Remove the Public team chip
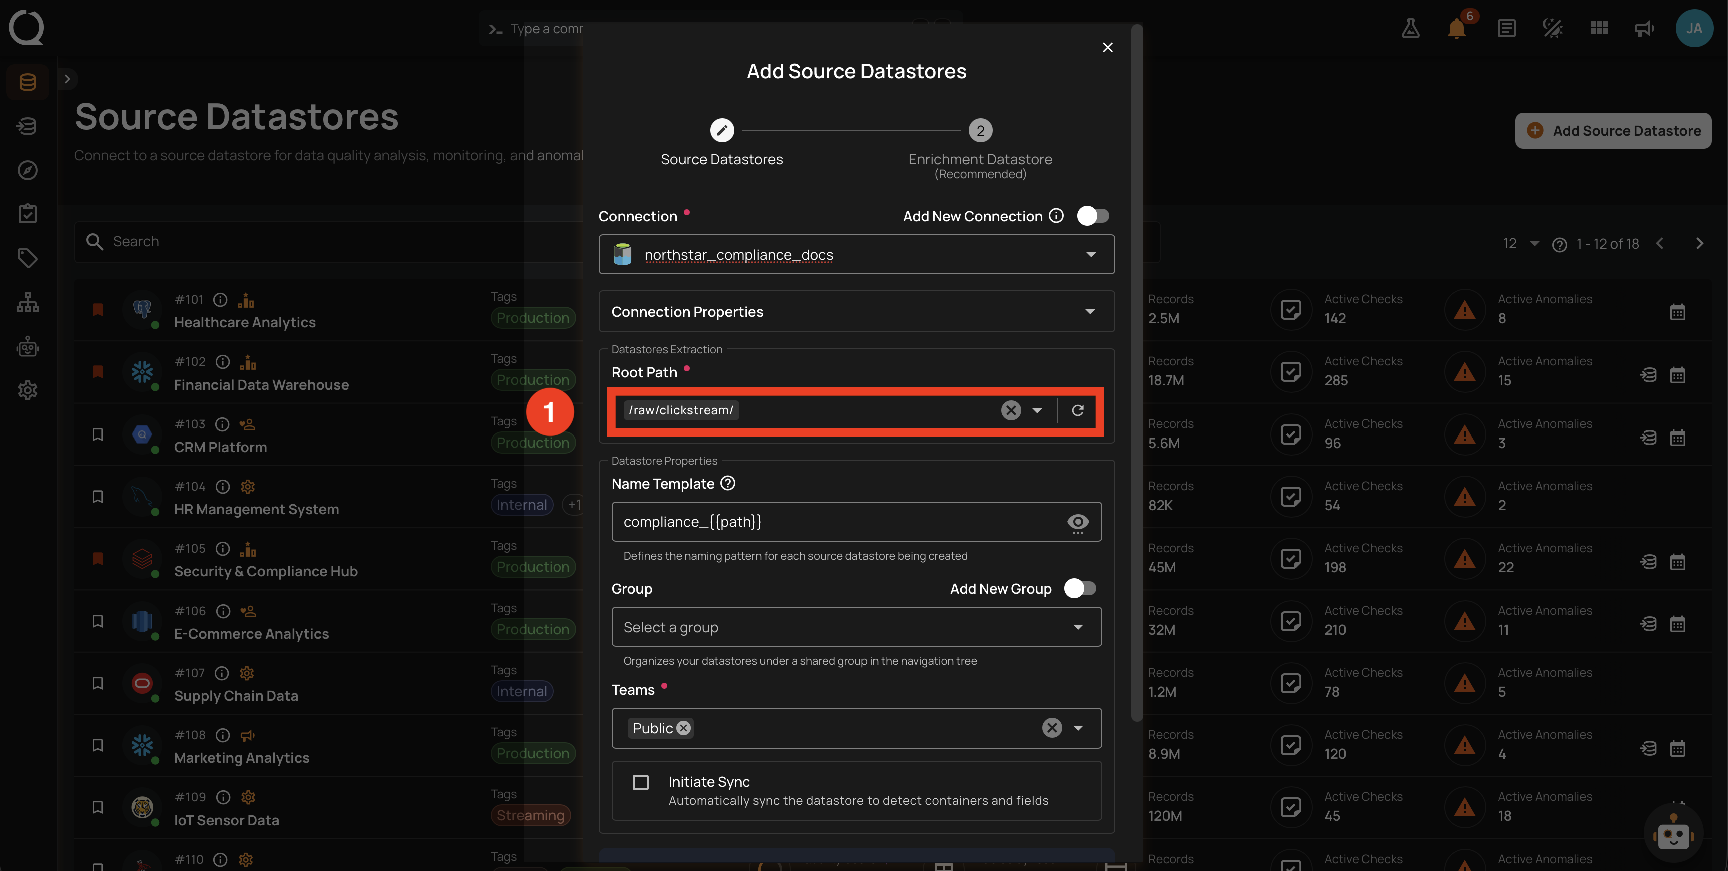Image resolution: width=1728 pixels, height=871 pixels. [684, 728]
